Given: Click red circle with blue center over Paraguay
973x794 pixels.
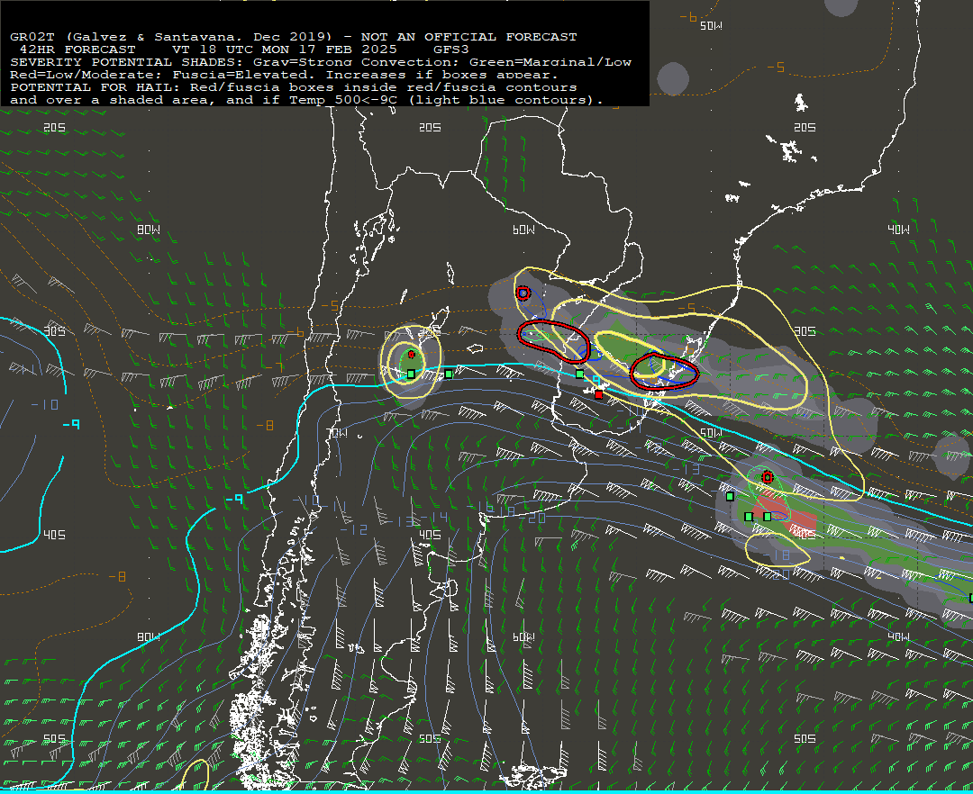Looking at the screenshot, I should [523, 293].
